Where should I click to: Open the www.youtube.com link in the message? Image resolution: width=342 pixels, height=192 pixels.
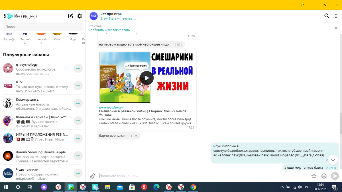(112, 107)
